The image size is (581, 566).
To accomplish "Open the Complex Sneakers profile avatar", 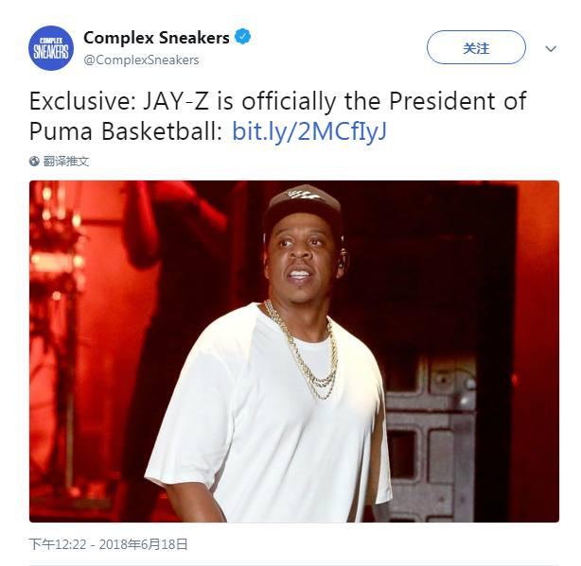I will [51, 48].
